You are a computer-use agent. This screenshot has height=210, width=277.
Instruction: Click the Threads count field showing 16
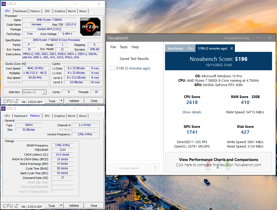[x=96, y=92]
